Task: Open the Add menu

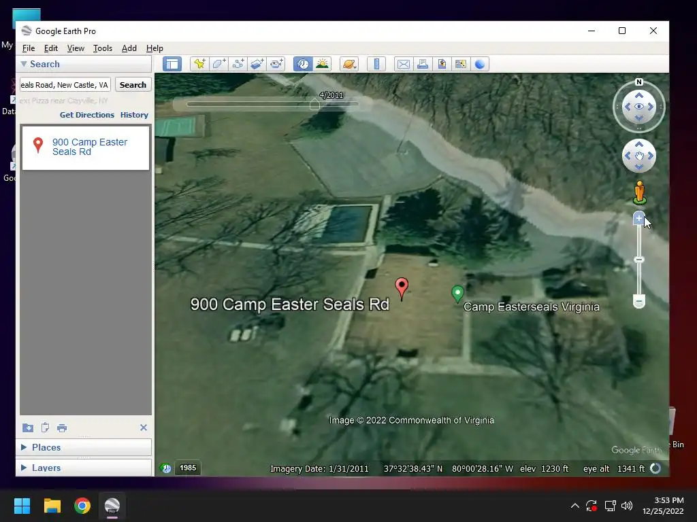Action: (129, 48)
